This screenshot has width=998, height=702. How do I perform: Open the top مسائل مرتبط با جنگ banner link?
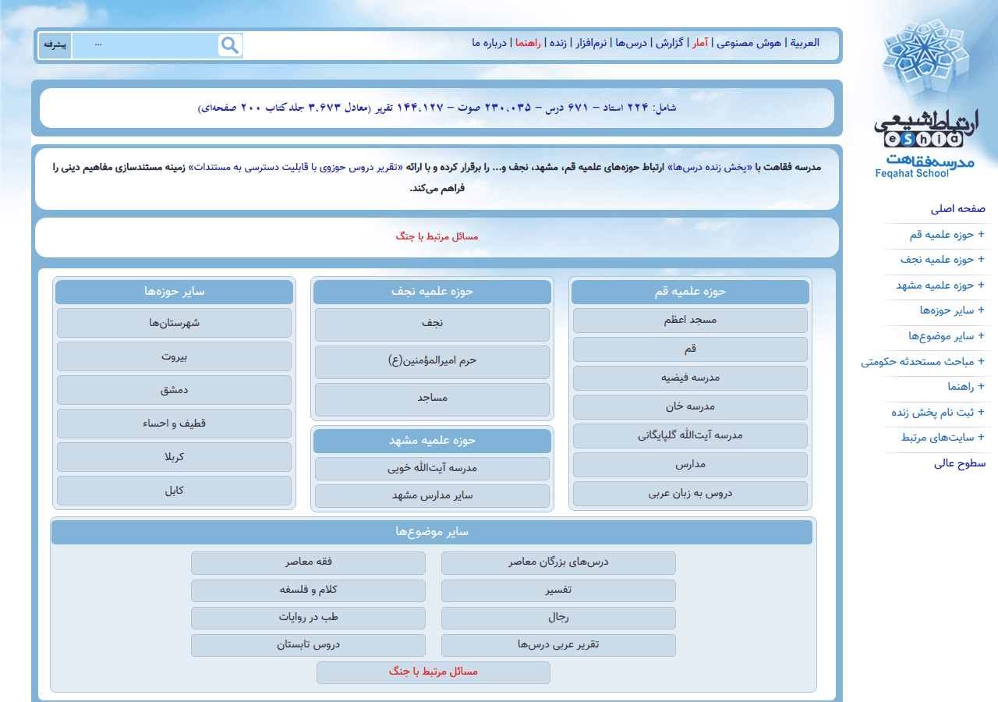point(437,236)
